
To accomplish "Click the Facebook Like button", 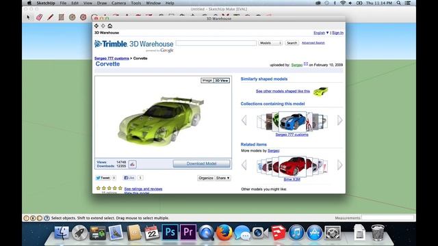I will point(129,178).
